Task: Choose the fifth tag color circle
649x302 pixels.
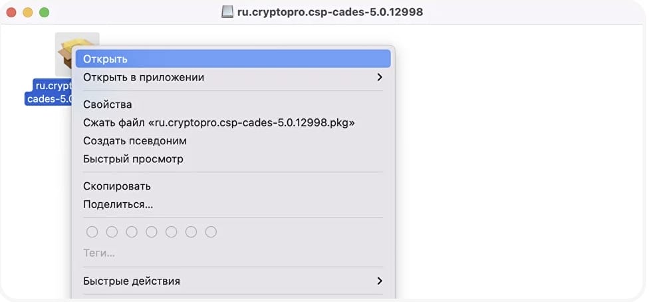Action: pos(172,232)
